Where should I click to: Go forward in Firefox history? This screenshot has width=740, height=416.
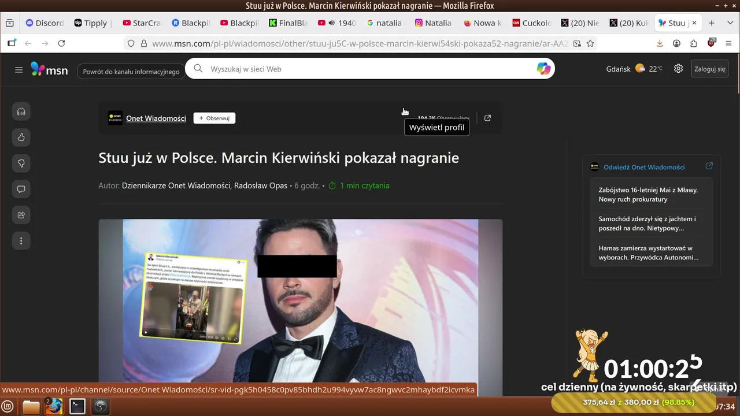(45, 43)
